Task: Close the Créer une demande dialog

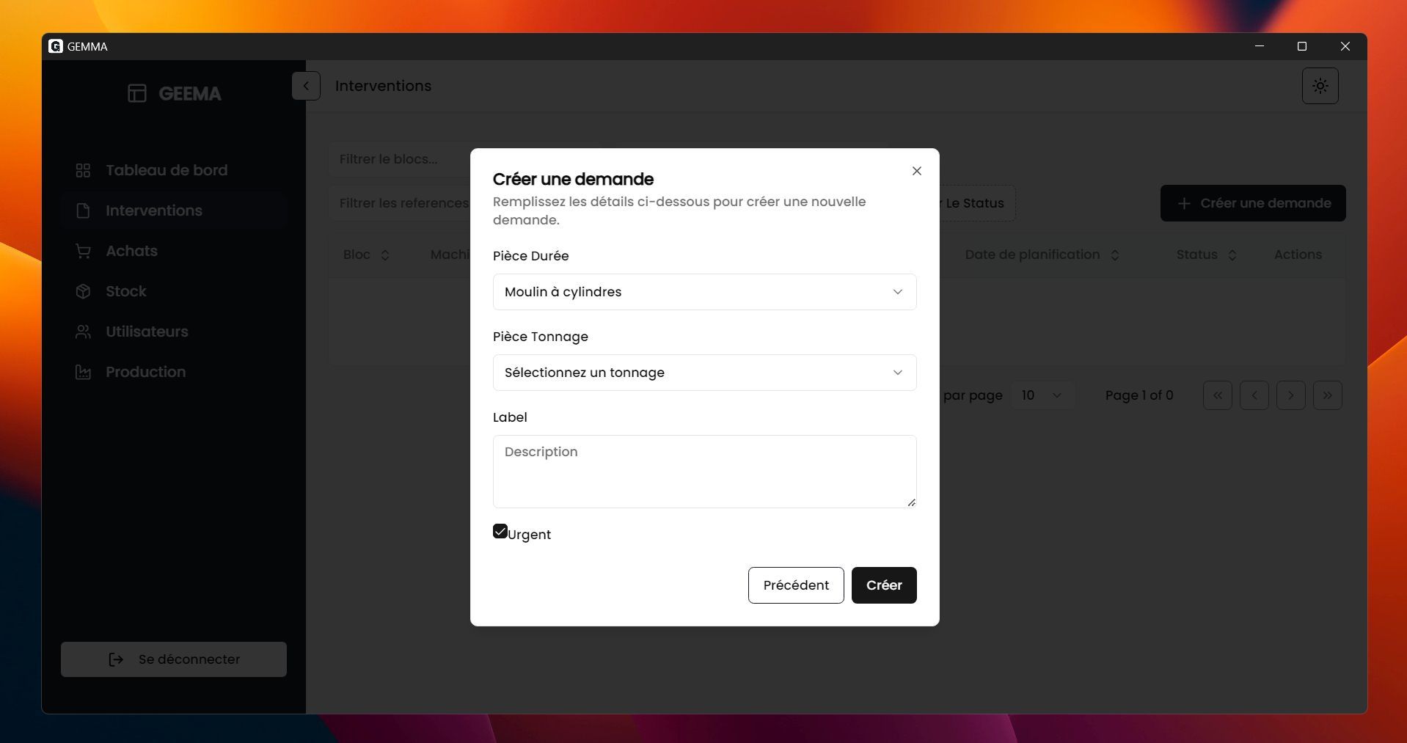Action: [x=916, y=171]
